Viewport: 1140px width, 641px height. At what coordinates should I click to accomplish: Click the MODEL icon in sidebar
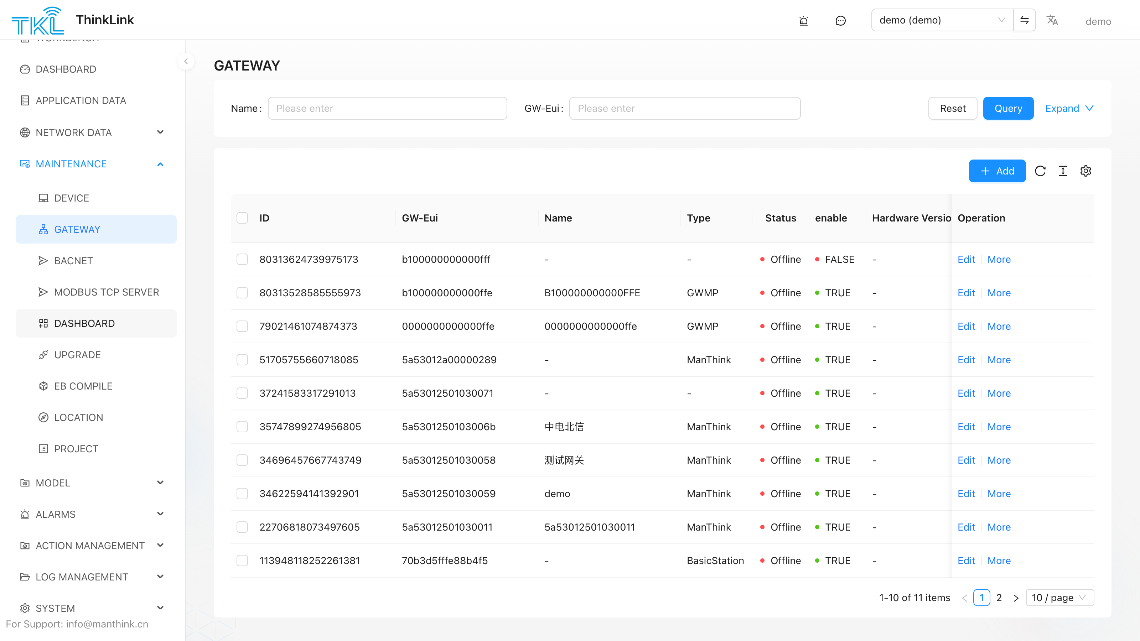(x=25, y=483)
